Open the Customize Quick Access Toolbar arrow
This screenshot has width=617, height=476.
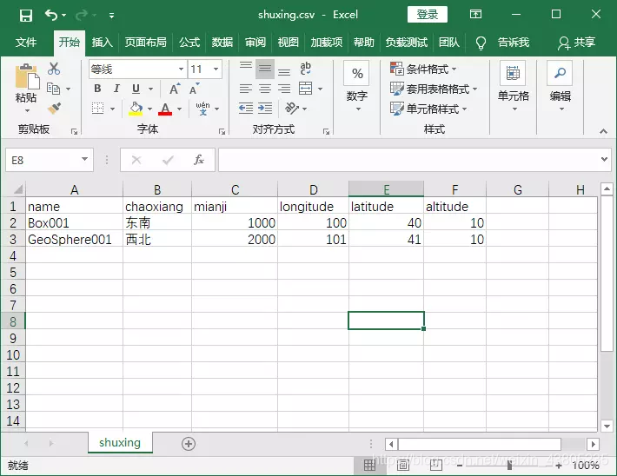[112, 16]
